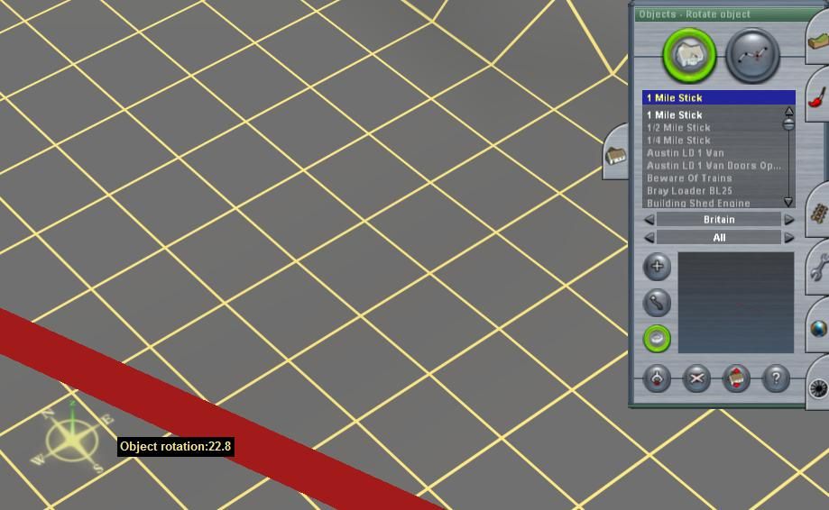Click the Add object plus tool

[657, 266]
